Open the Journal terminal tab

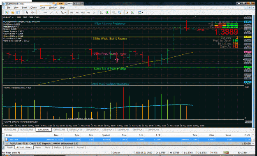tap(80, 147)
